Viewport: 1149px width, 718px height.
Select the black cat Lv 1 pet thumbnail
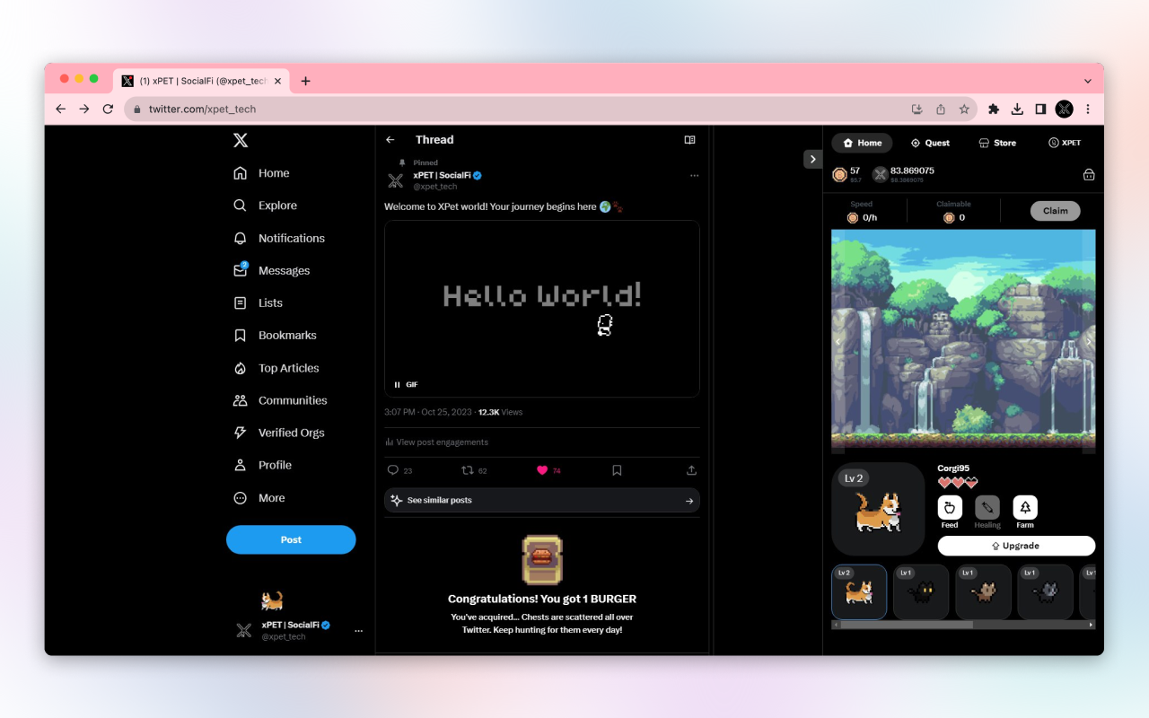(x=921, y=591)
